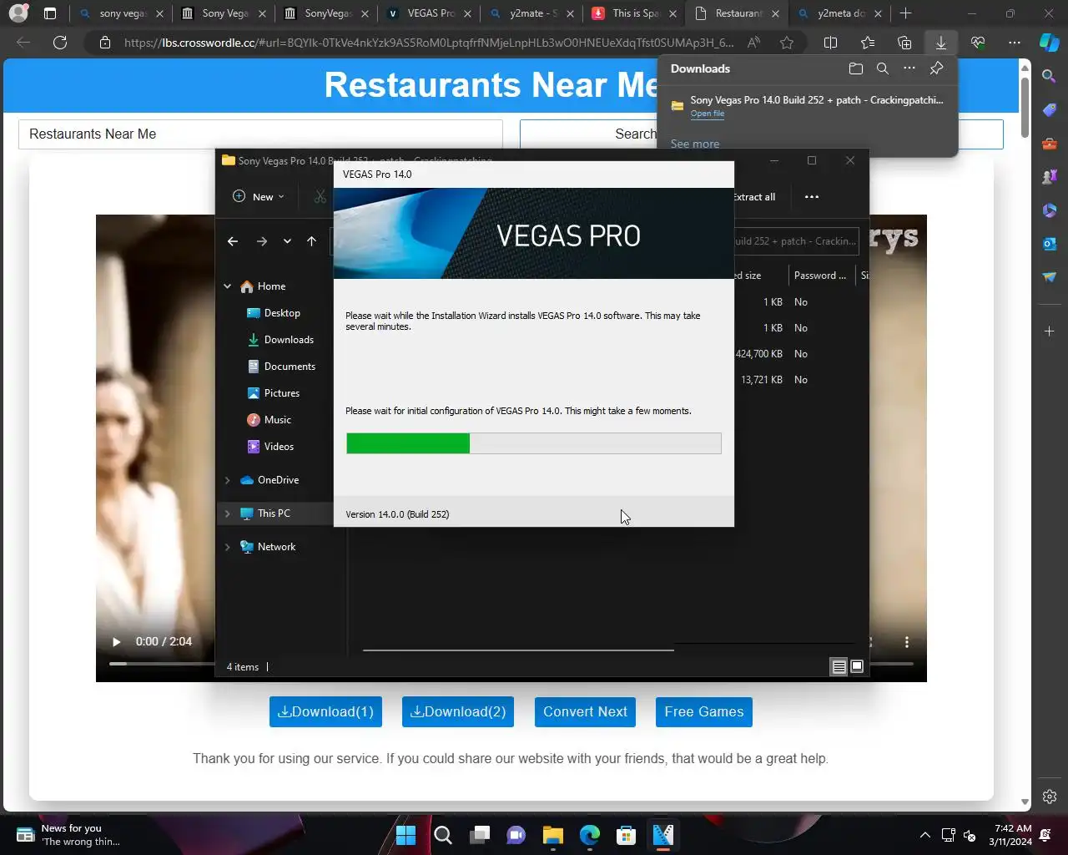Open more options in Downloads panel

pos(909,68)
